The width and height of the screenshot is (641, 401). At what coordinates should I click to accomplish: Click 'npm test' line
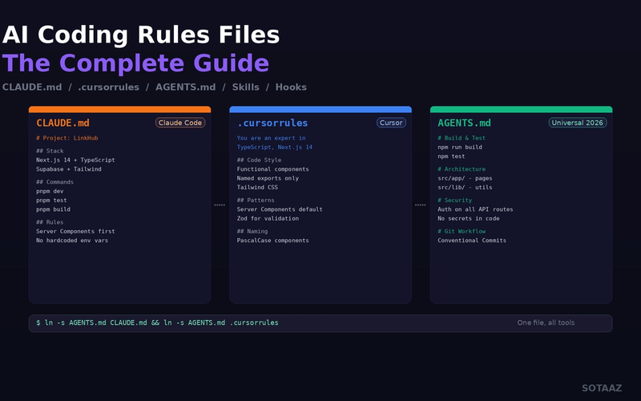451,156
